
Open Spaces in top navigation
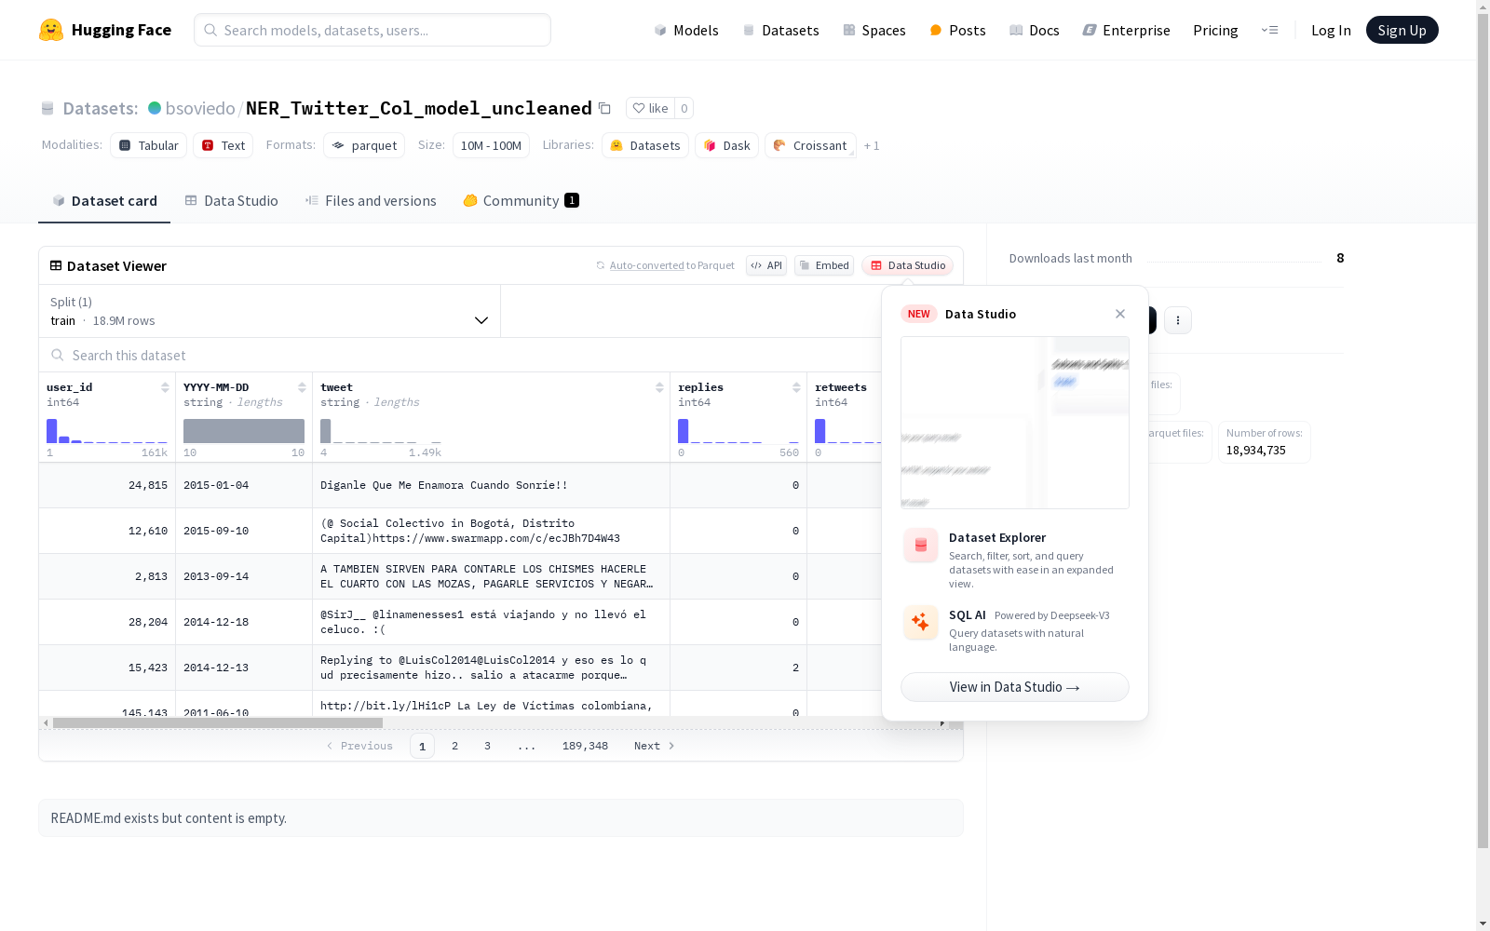pos(874,30)
